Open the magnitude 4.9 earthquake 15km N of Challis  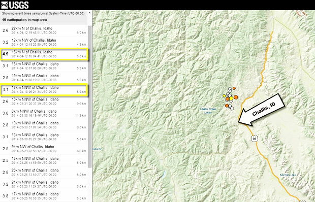click(44, 54)
